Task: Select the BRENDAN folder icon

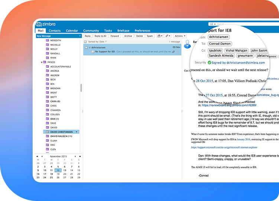Action: [x=47, y=88]
